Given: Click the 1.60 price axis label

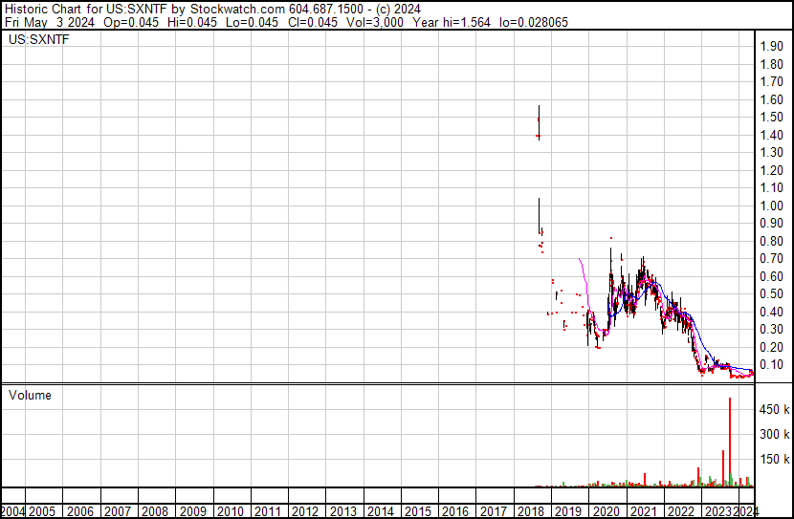Looking at the screenshot, I should coord(771,99).
